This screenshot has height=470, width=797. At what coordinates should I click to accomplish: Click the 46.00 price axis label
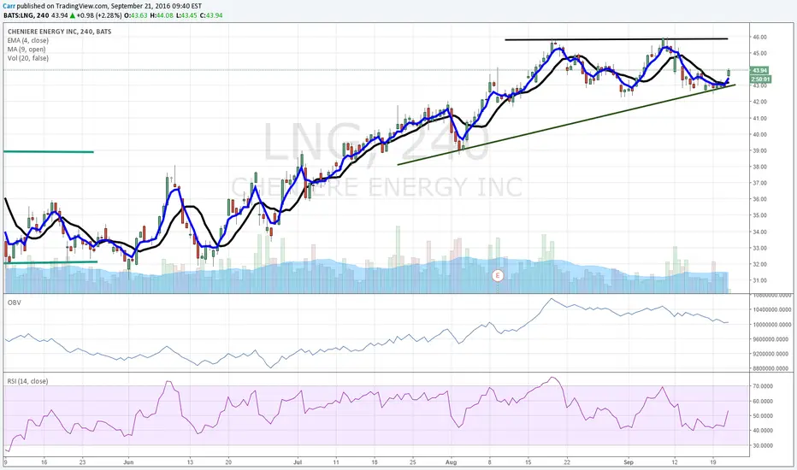[x=760, y=37]
